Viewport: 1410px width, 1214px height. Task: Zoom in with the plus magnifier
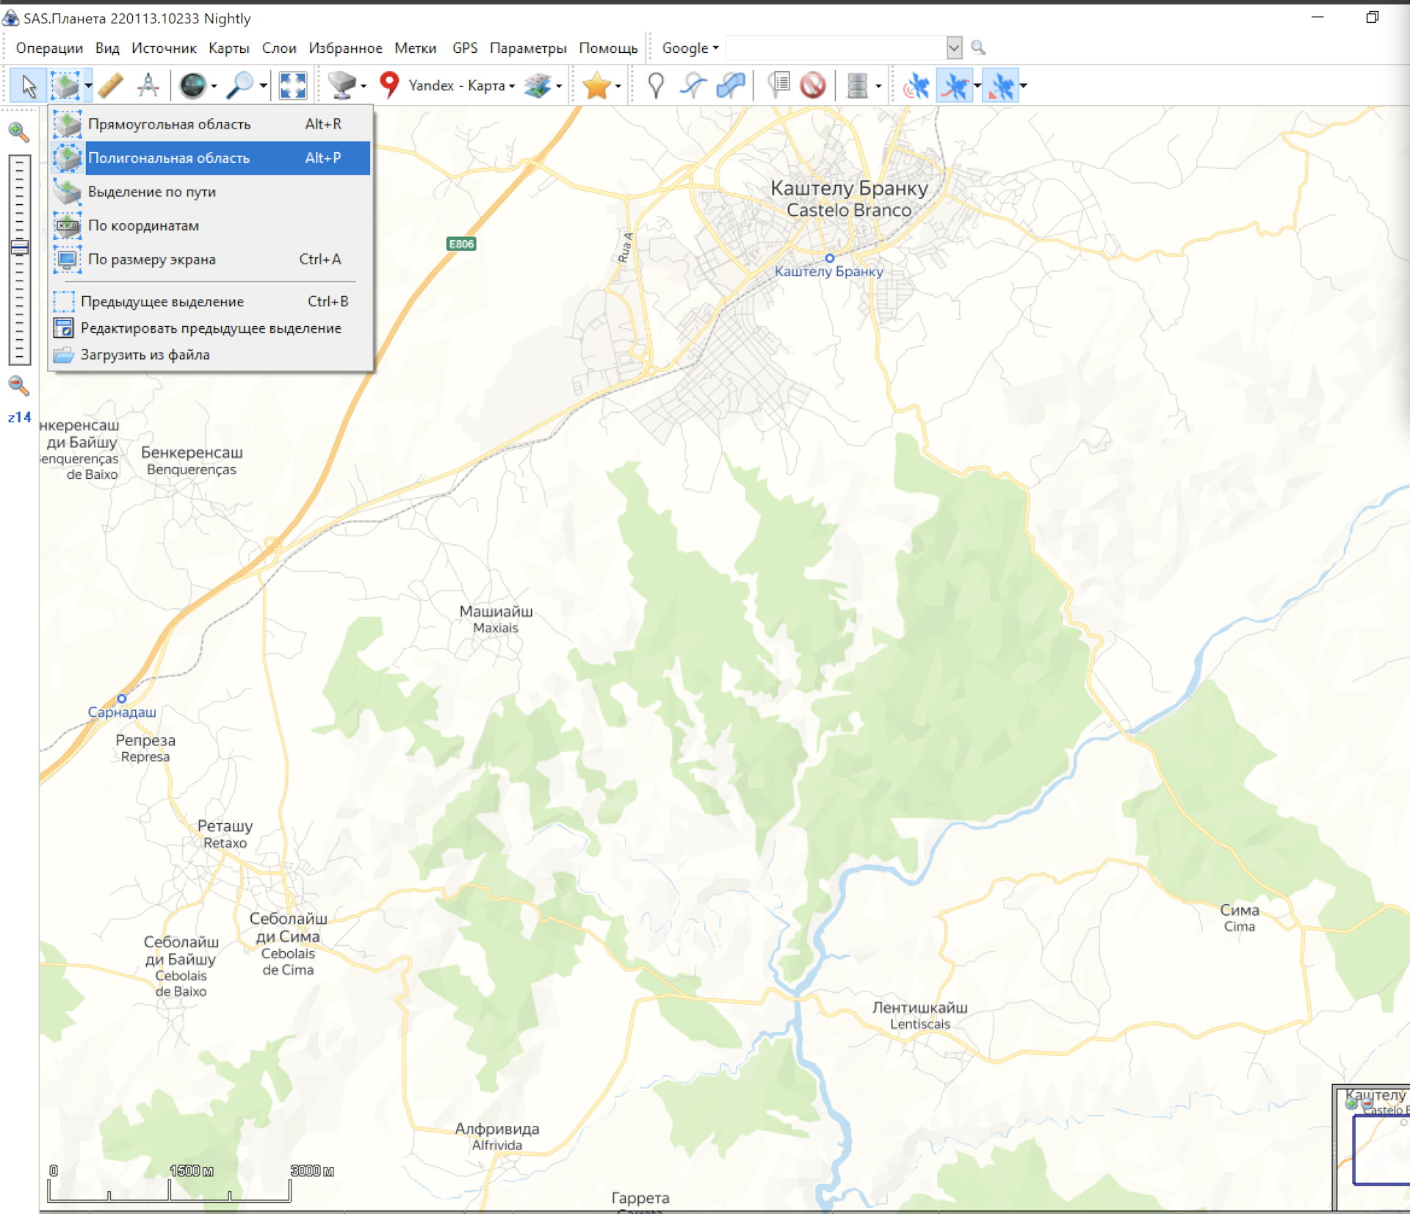point(19,132)
